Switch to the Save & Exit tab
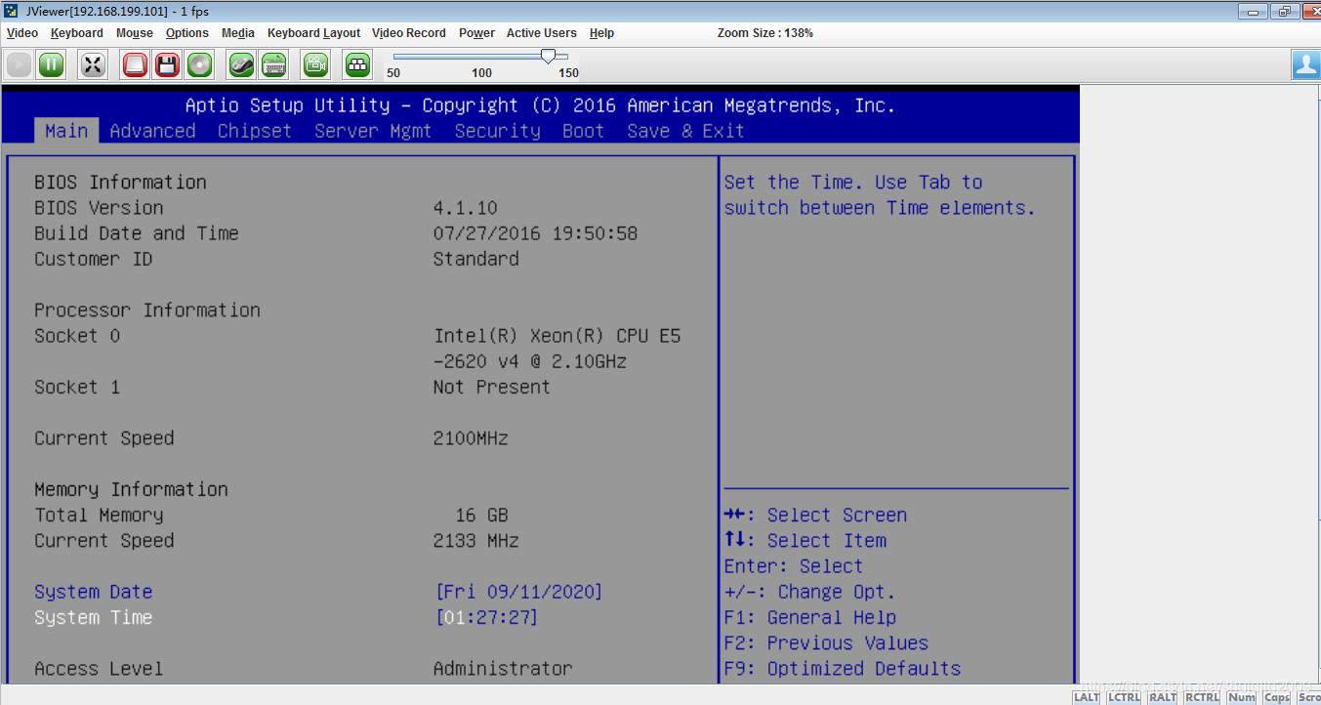This screenshot has height=705, width=1321. 685,131
